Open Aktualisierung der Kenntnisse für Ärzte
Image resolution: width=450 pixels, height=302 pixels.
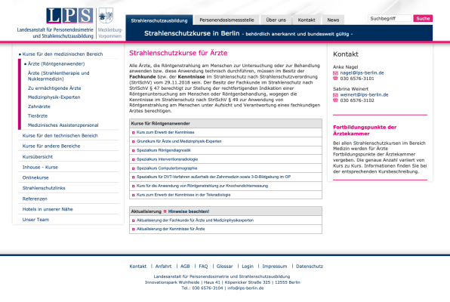(x=171, y=229)
